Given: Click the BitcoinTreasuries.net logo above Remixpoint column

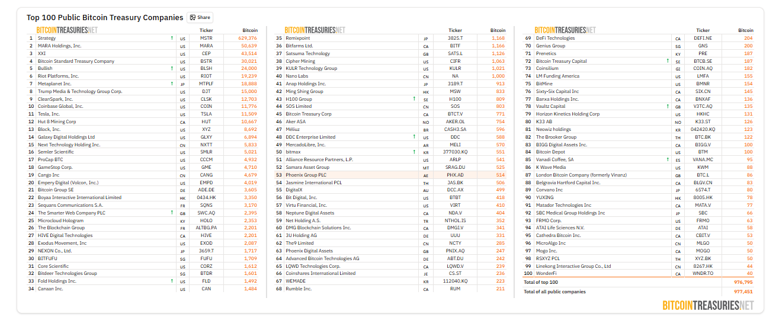Looking at the screenshot, I should tap(315, 30).
